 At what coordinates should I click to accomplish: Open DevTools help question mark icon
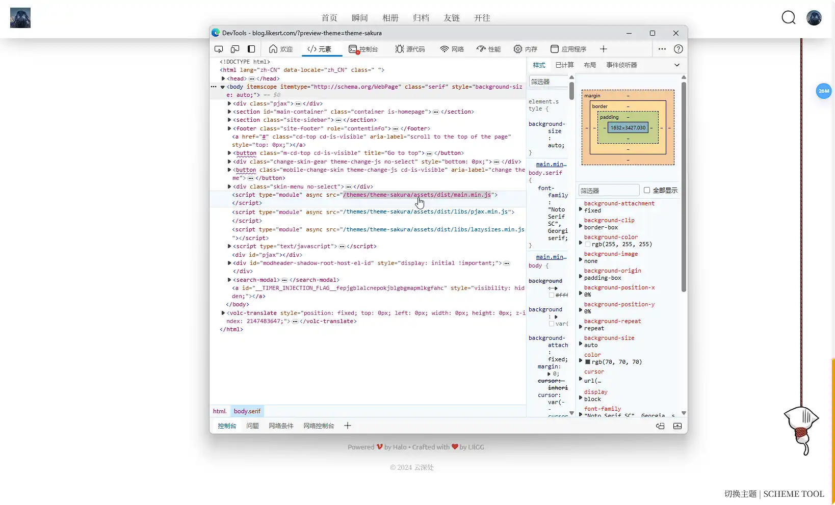click(x=679, y=49)
